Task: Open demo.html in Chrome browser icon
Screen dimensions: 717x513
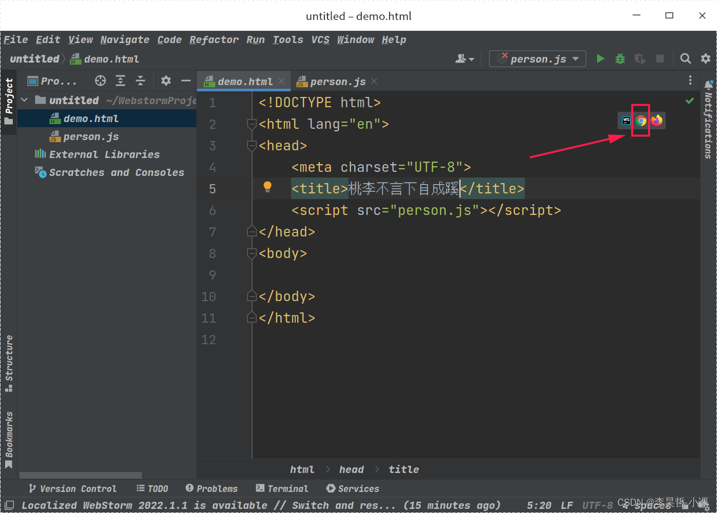Action: tap(641, 121)
